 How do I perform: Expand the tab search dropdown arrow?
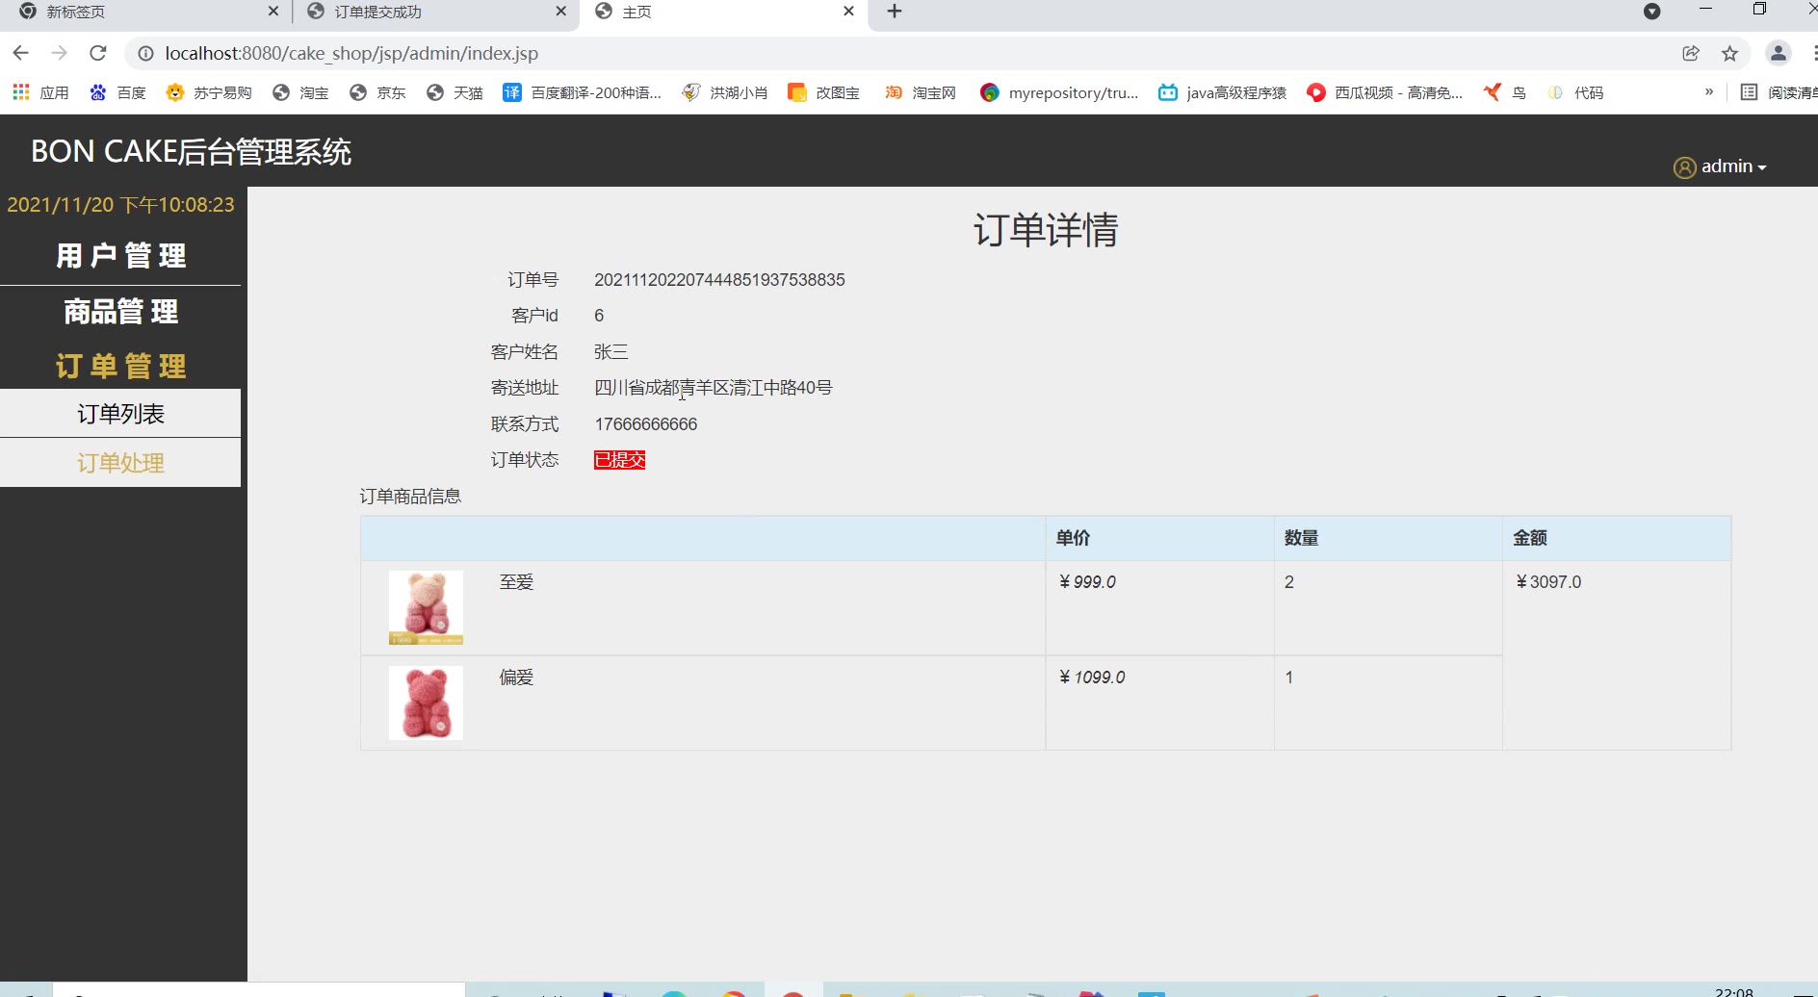[1652, 12]
